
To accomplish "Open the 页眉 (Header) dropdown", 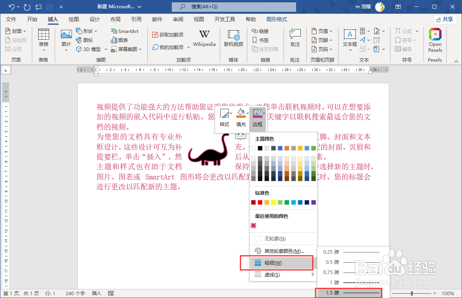I will click(322, 31).
